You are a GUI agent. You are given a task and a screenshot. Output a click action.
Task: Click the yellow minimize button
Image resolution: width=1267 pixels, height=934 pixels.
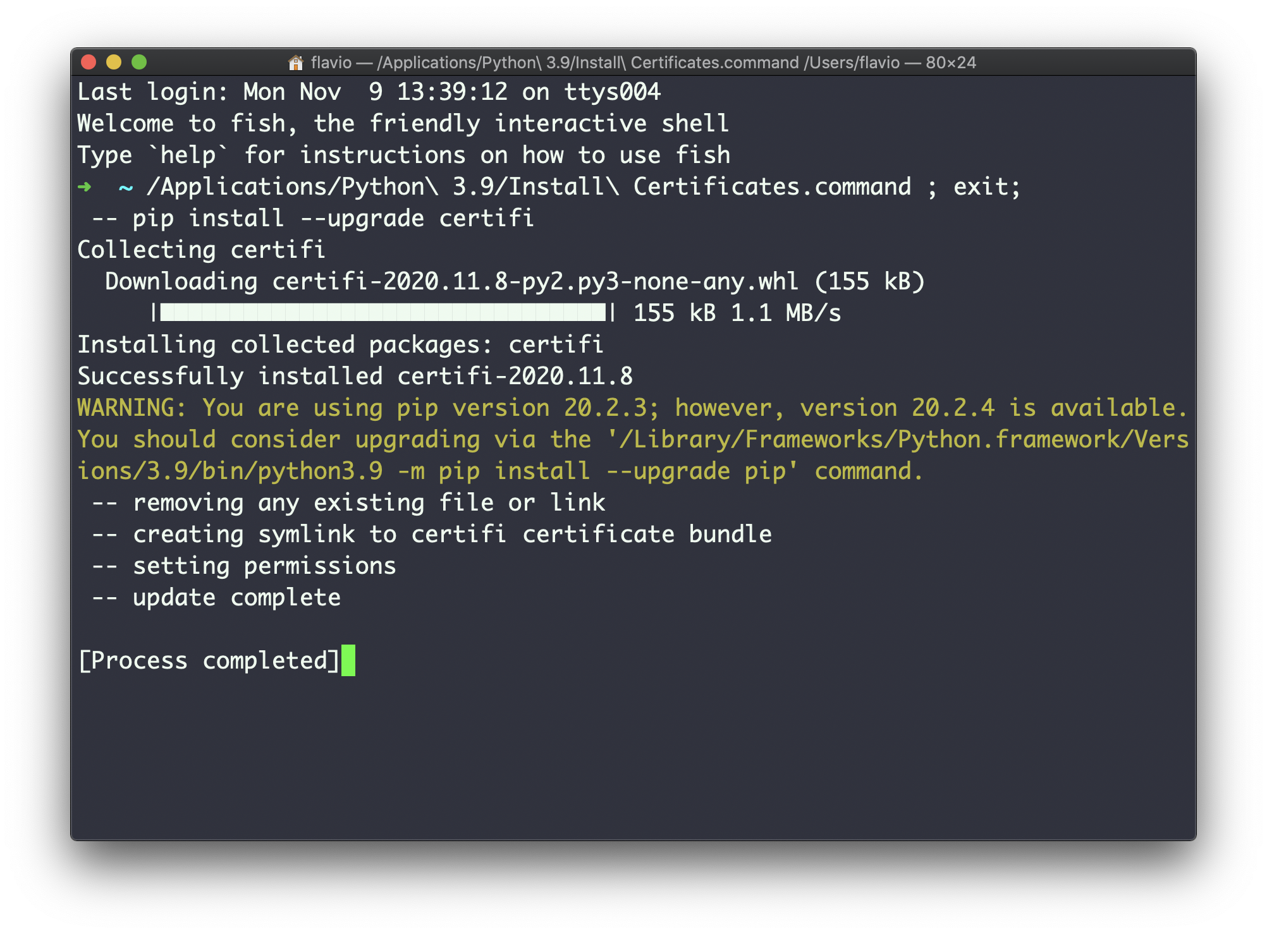pos(114,61)
